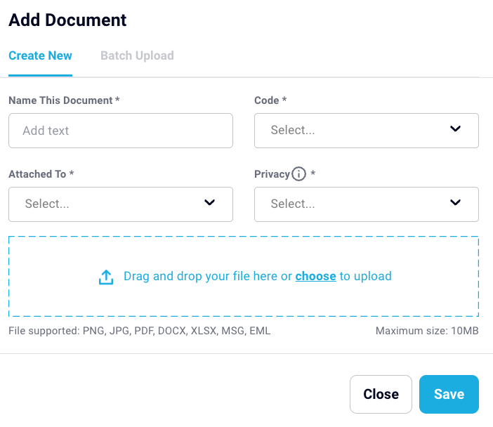Click the chevron arrow in Privacy field
493x427 pixels.
pyautogui.click(x=455, y=202)
